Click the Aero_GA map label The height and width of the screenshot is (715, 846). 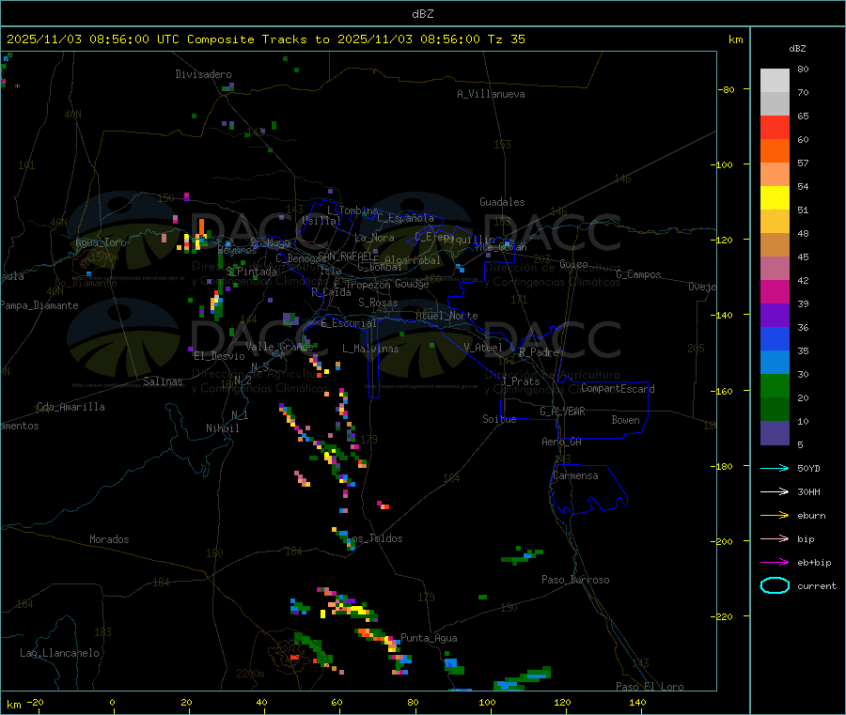[562, 442]
